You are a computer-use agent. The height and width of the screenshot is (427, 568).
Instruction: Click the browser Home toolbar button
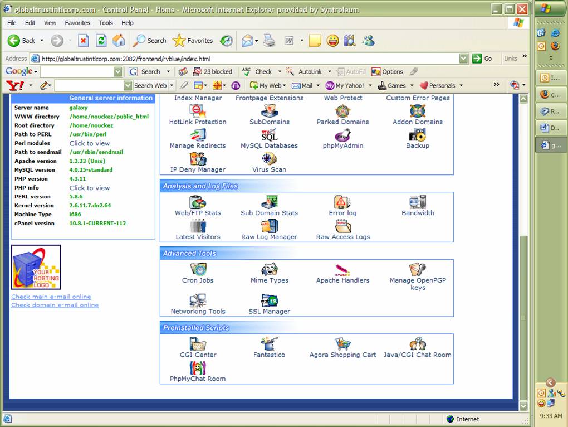click(119, 41)
